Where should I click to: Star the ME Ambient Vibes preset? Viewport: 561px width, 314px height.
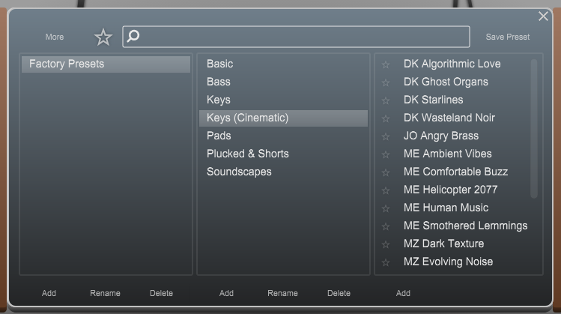[385, 154]
